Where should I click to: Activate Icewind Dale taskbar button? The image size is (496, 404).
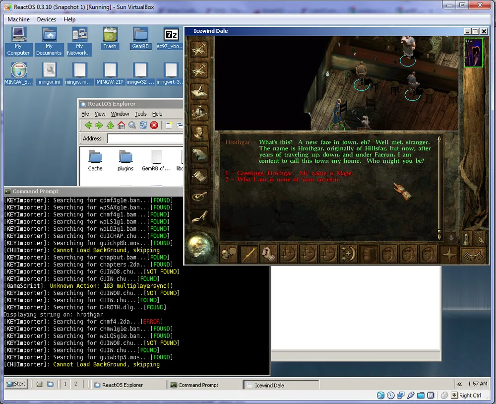[282, 385]
